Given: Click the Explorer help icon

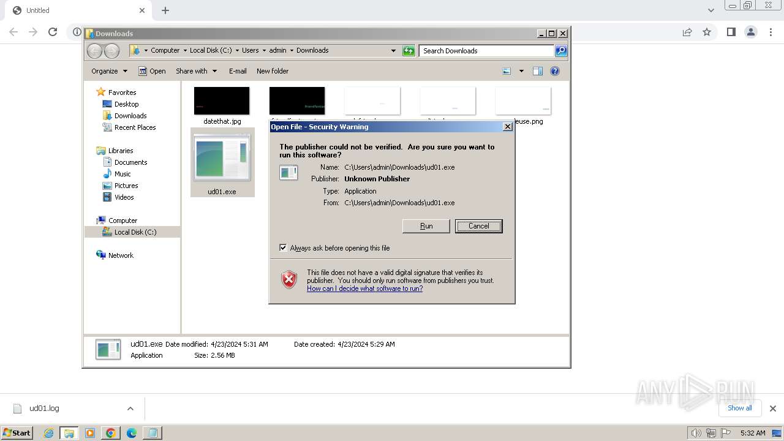Looking at the screenshot, I should pos(555,71).
